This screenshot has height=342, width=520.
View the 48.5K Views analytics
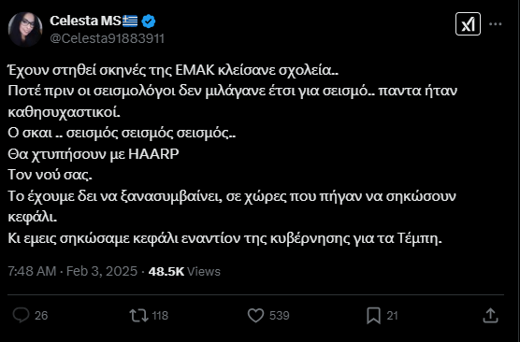pos(184,271)
